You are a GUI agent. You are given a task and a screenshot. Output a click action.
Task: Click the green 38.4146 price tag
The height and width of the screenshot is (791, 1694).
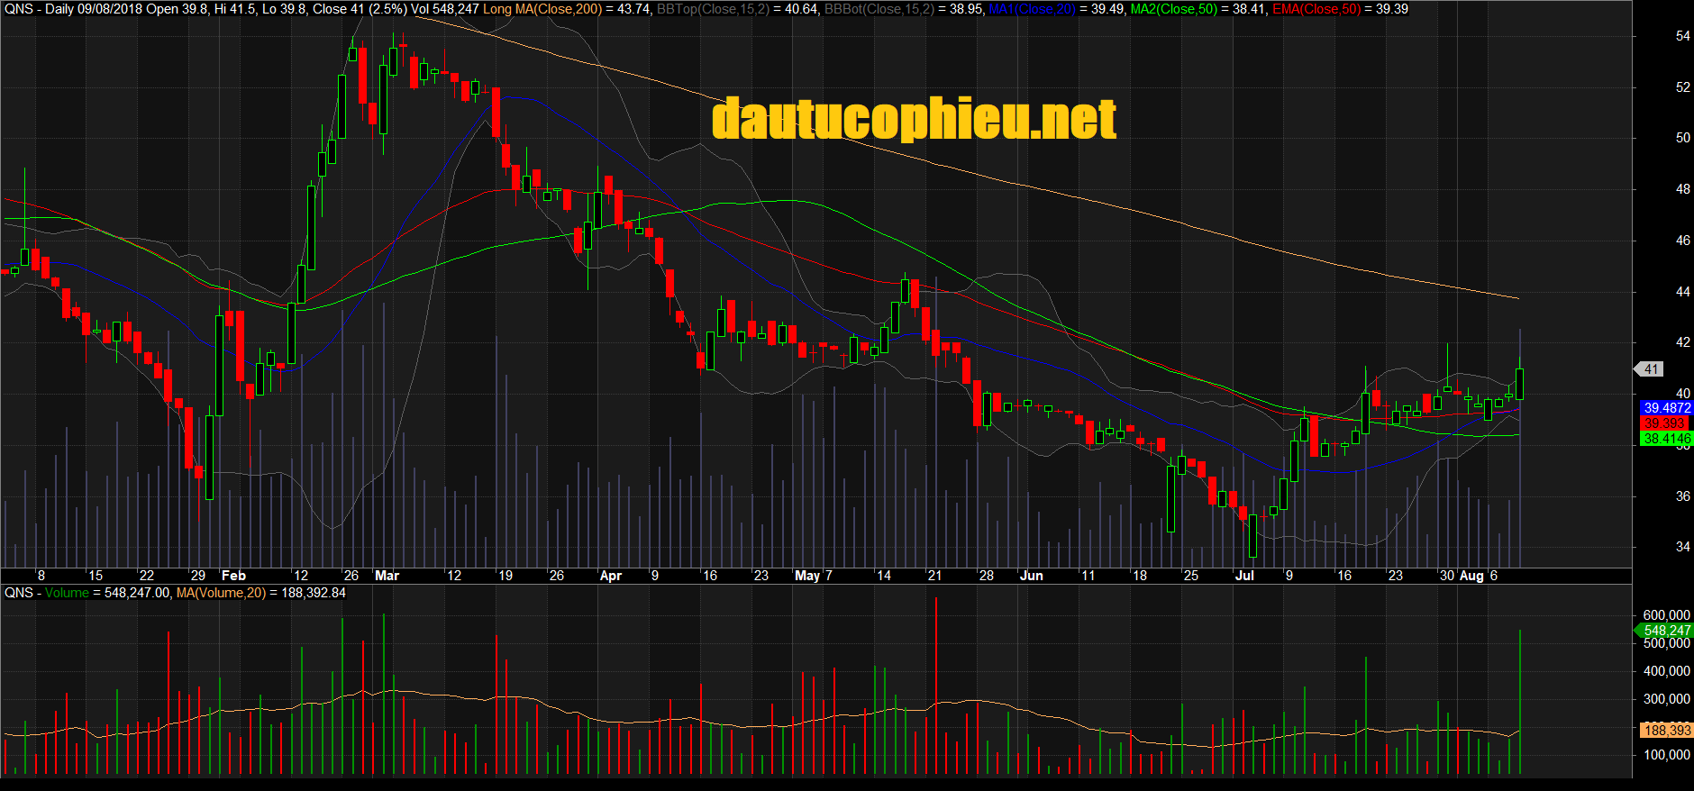click(x=1666, y=439)
